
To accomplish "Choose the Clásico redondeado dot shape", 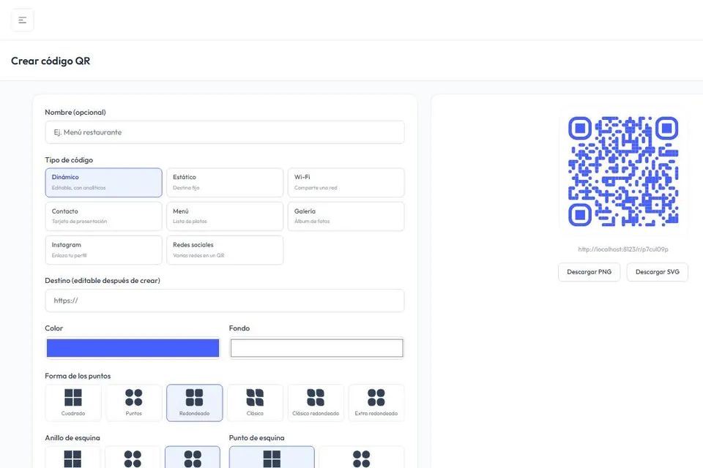I will [x=316, y=403].
